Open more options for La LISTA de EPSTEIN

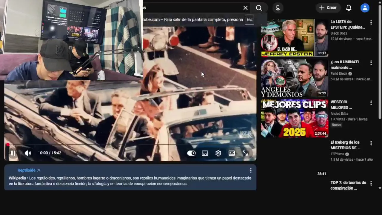(371, 22)
